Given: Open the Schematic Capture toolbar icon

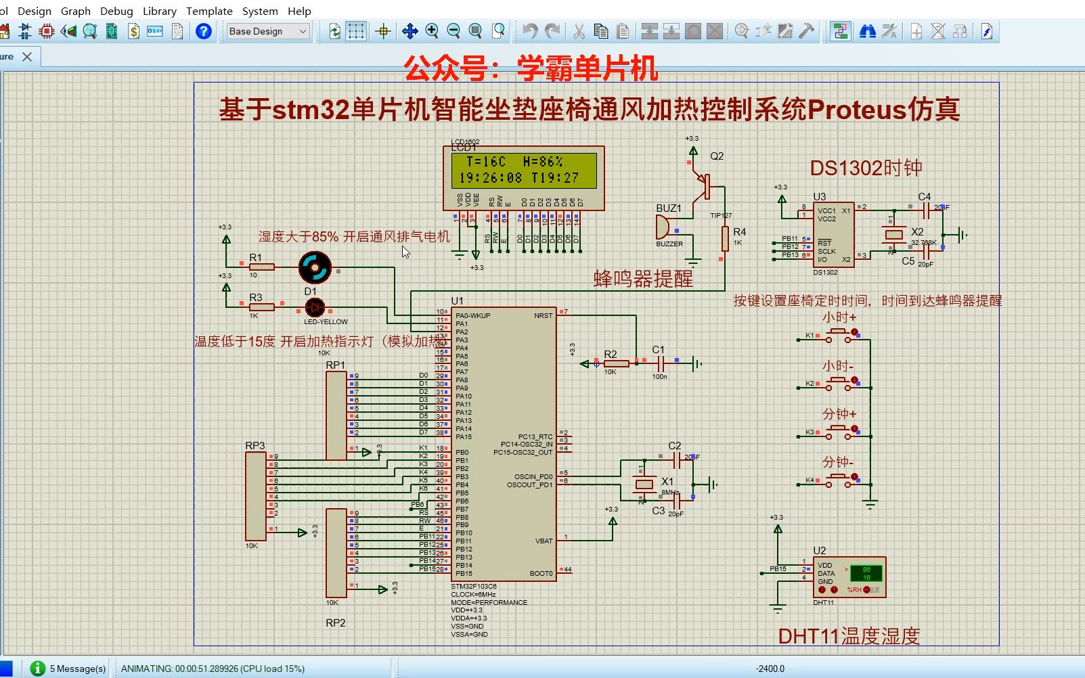Looking at the screenshot, I should [25, 31].
